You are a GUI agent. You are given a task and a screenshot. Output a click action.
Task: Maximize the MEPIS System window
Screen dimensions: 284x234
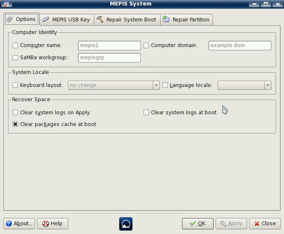click(x=266, y=4)
